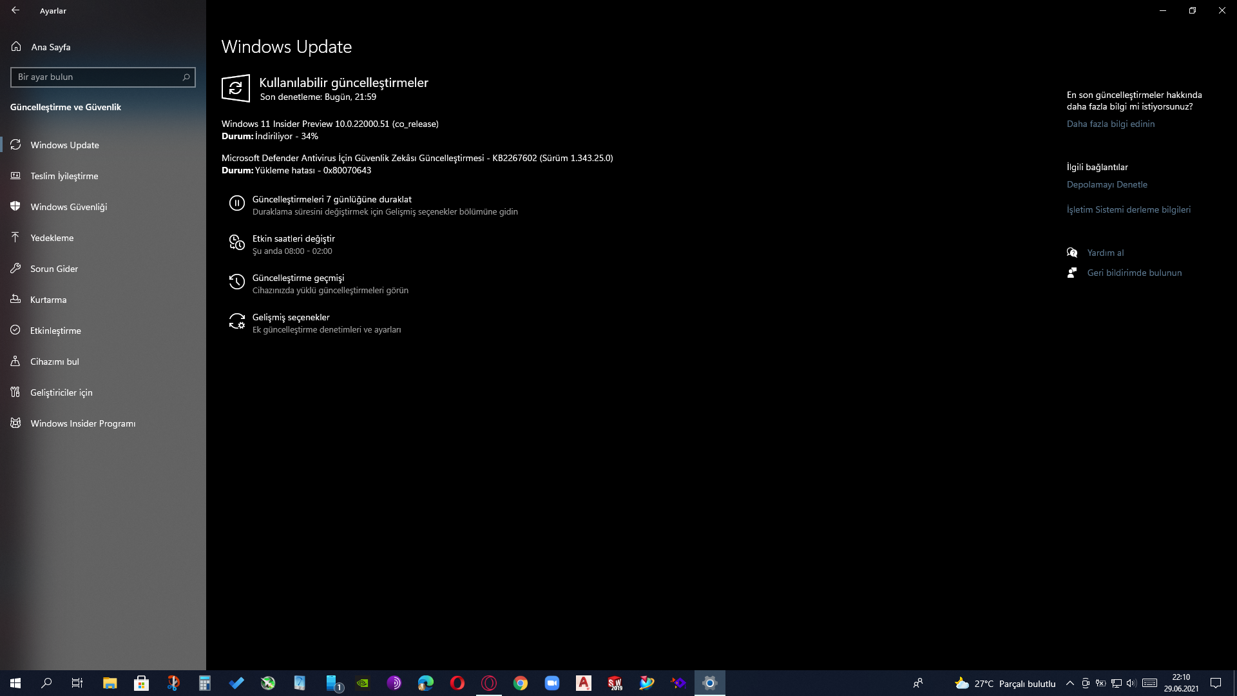1237x696 pixels.
Task: Open the Teslim İyileştirme section
Action: coord(64,176)
